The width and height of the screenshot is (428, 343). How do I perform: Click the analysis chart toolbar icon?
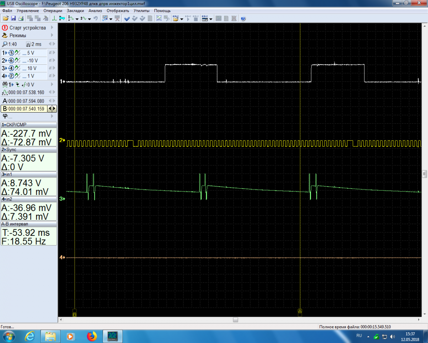105,18
